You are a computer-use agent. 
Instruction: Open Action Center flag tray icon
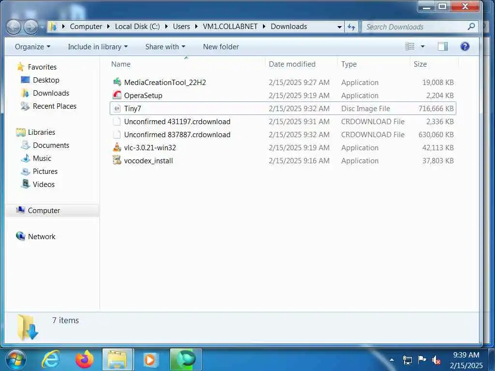tap(422, 359)
